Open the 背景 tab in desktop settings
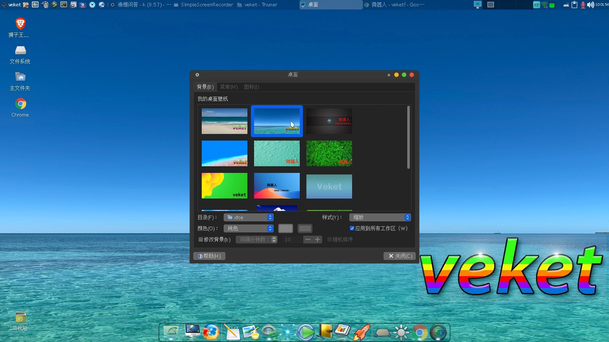The width and height of the screenshot is (609, 342). click(205, 87)
